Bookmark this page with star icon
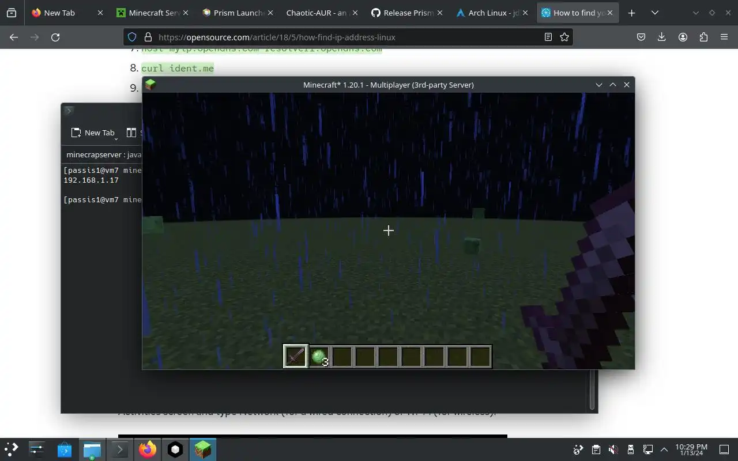This screenshot has width=738, height=461. 564,37
